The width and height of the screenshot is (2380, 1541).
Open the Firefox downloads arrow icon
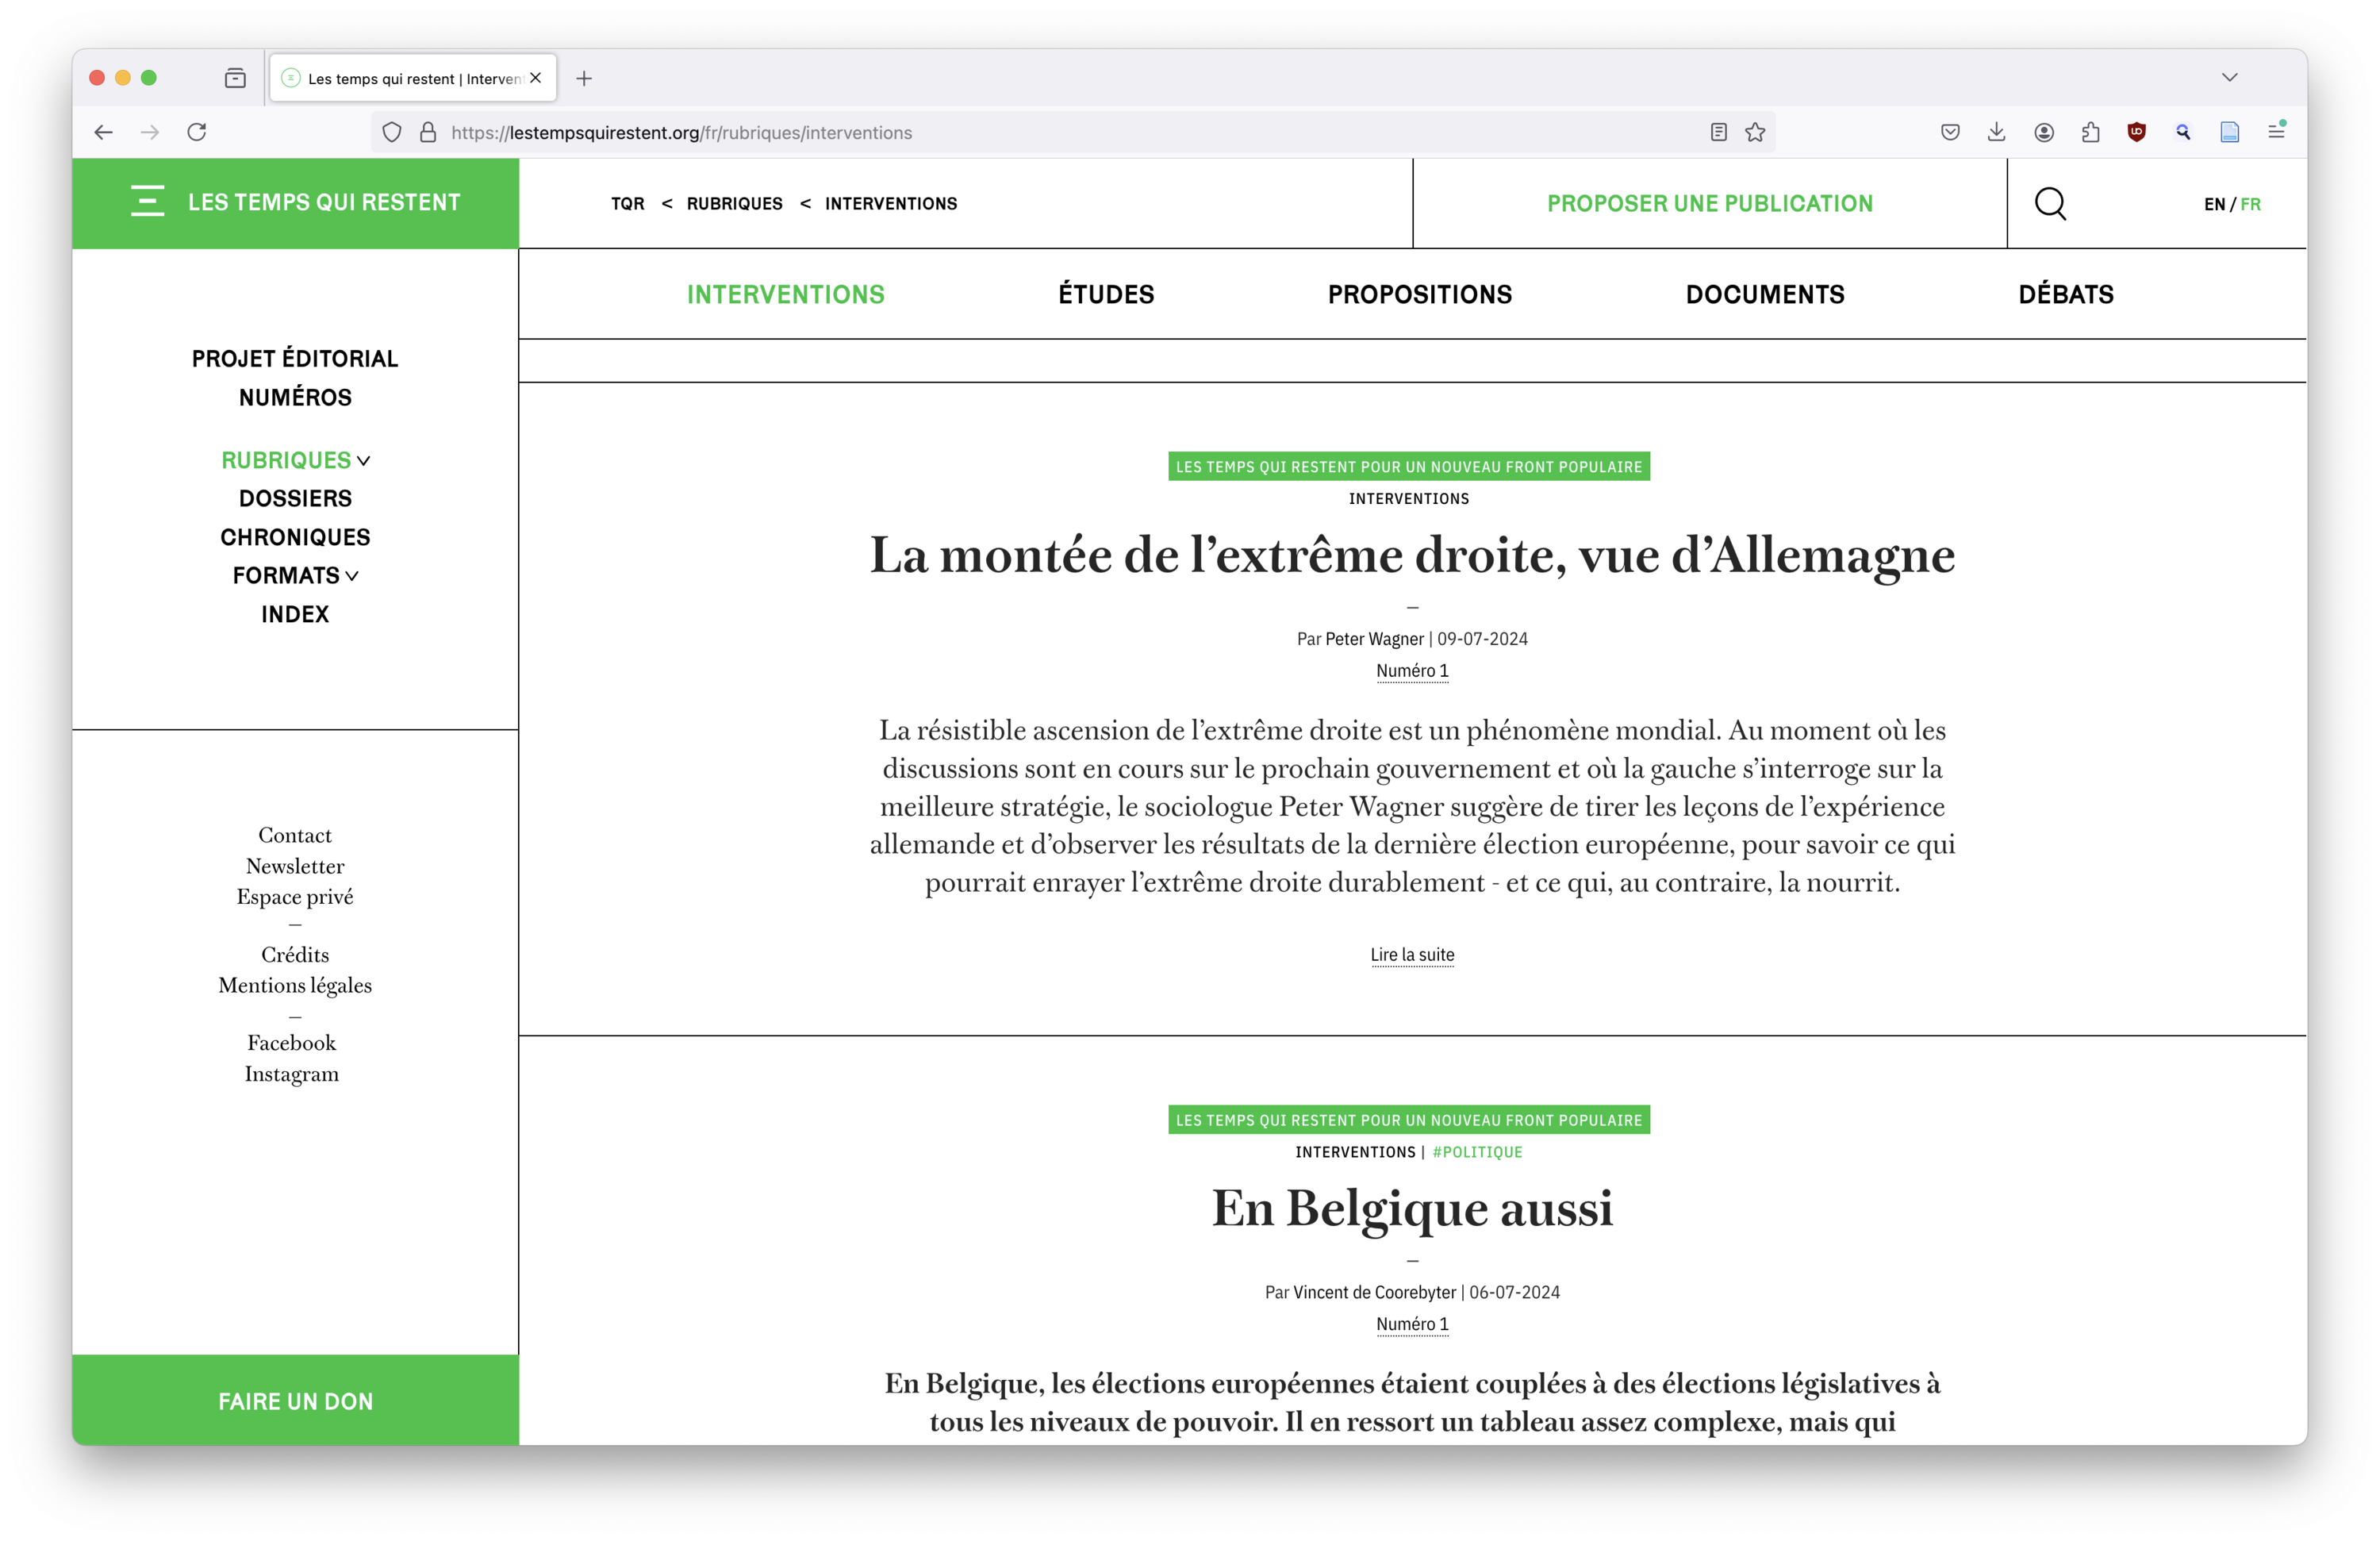(1996, 132)
